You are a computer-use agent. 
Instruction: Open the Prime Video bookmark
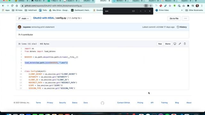click(x=162, y=10)
